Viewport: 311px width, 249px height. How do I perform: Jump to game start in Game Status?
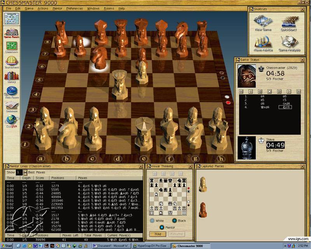click(x=241, y=91)
